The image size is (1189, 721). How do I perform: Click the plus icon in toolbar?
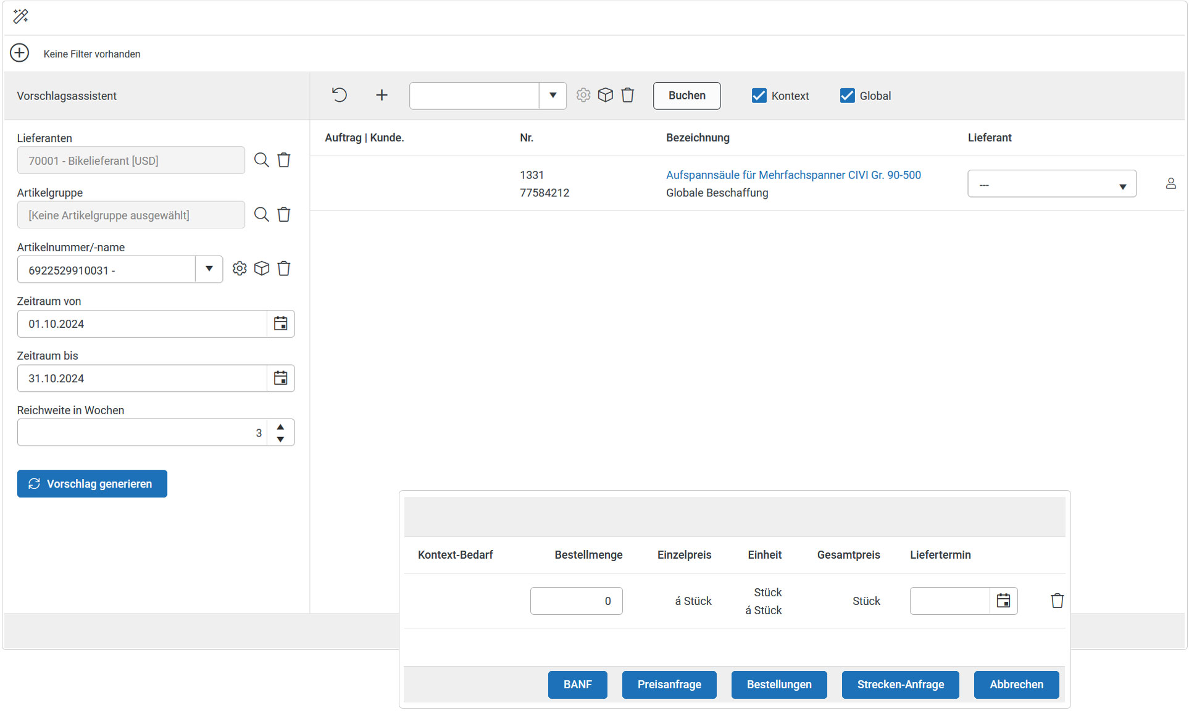pos(382,95)
